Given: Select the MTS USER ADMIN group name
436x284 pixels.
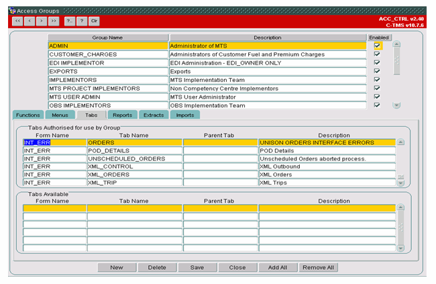Looking at the screenshot, I should click(108, 97).
